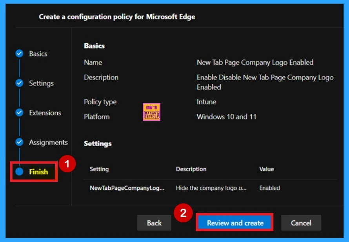
Task: Click the Name field label
Action: [93, 62]
